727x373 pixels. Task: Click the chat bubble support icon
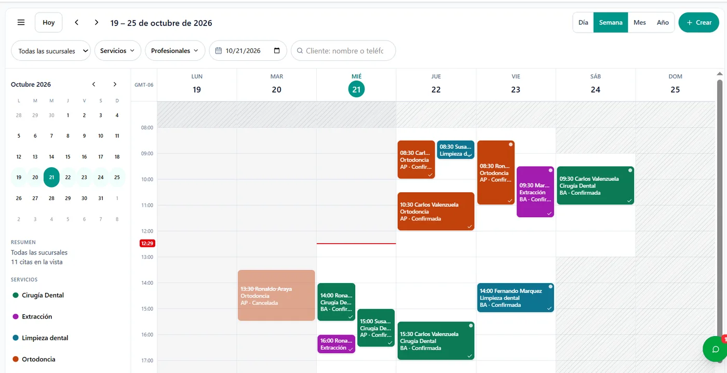click(x=715, y=349)
